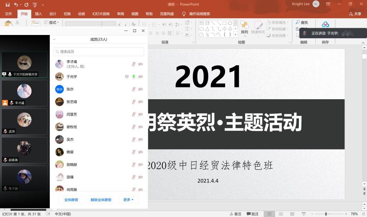Toggle microphone for member 于光宇
Viewport: 367px width, 217px height.
(x=134, y=77)
